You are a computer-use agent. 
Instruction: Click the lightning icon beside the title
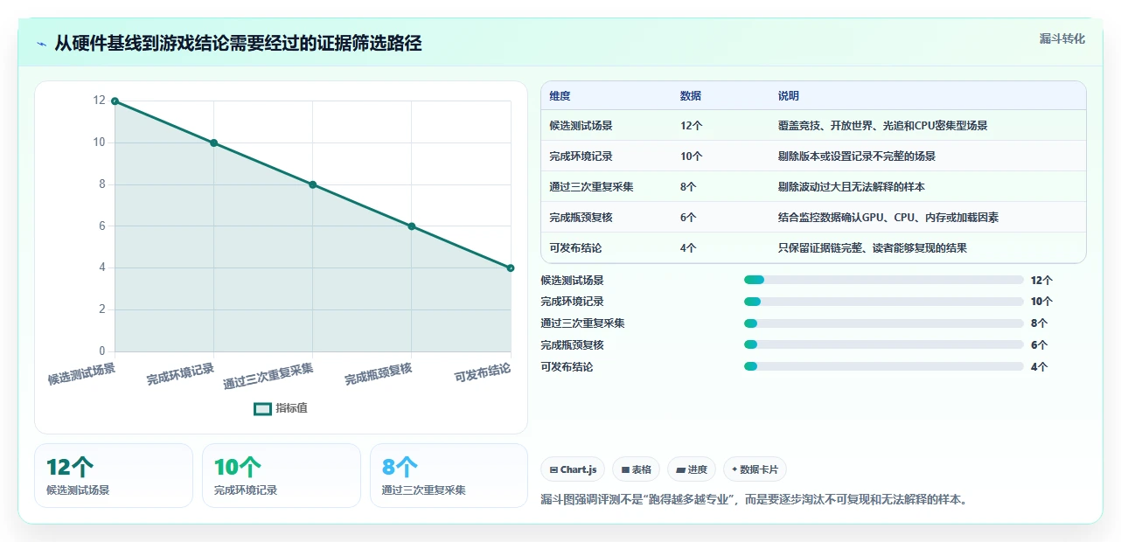coord(41,43)
